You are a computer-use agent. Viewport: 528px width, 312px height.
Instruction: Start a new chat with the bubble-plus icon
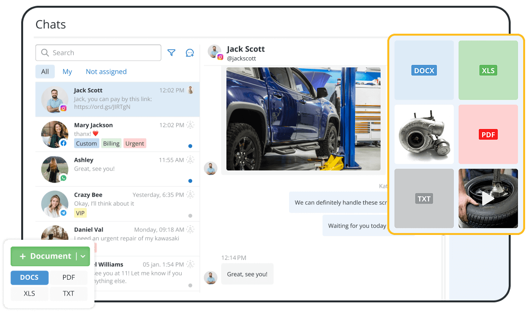coord(189,52)
